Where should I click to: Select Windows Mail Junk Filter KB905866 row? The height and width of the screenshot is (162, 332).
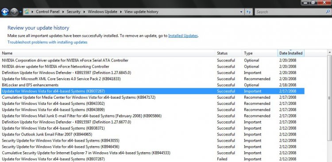pyautogui.click(x=152, y=116)
